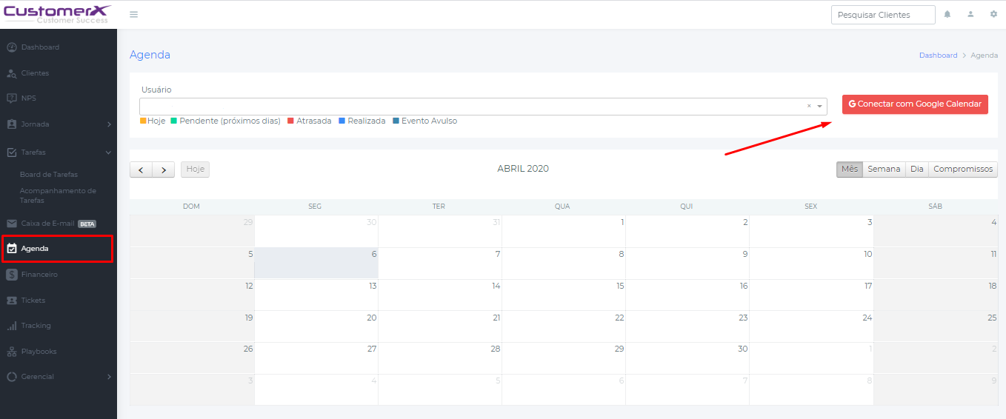The image size is (1006, 419).
Task: Click the Caixa de E-mail envelope icon
Action: [x=11, y=224]
